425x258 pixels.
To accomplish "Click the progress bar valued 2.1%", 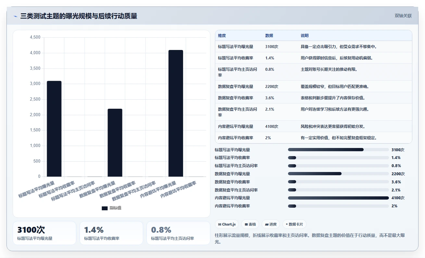I will coord(338,190).
